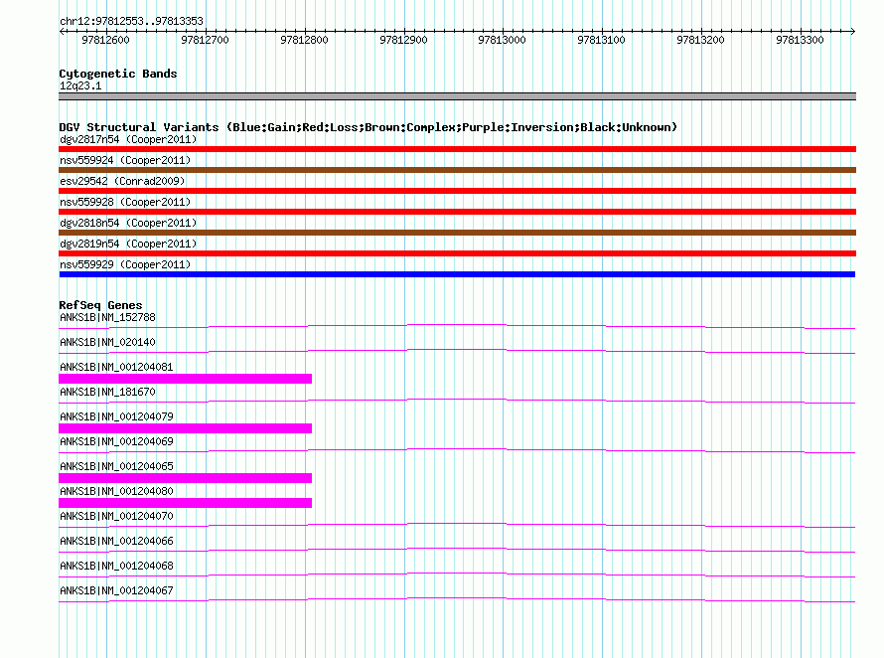Image resolution: width=884 pixels, height=658 pixels.
Task: Select transcript ANKS1B|NM_001204079
Action: (x=116, y=416)
